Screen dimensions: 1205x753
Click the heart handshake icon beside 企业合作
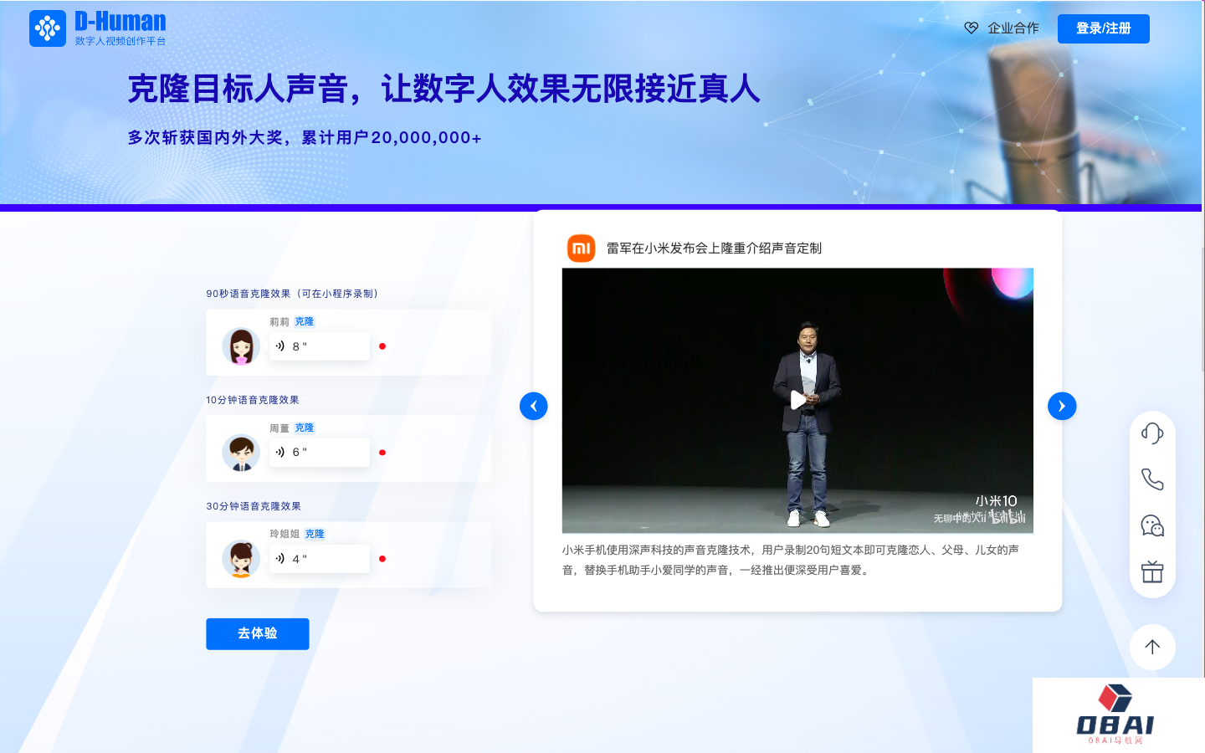pyautogui.click(x=972, y=28)
